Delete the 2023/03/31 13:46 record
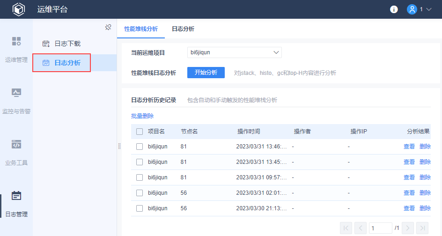442x236 pixels. [425, 147]
